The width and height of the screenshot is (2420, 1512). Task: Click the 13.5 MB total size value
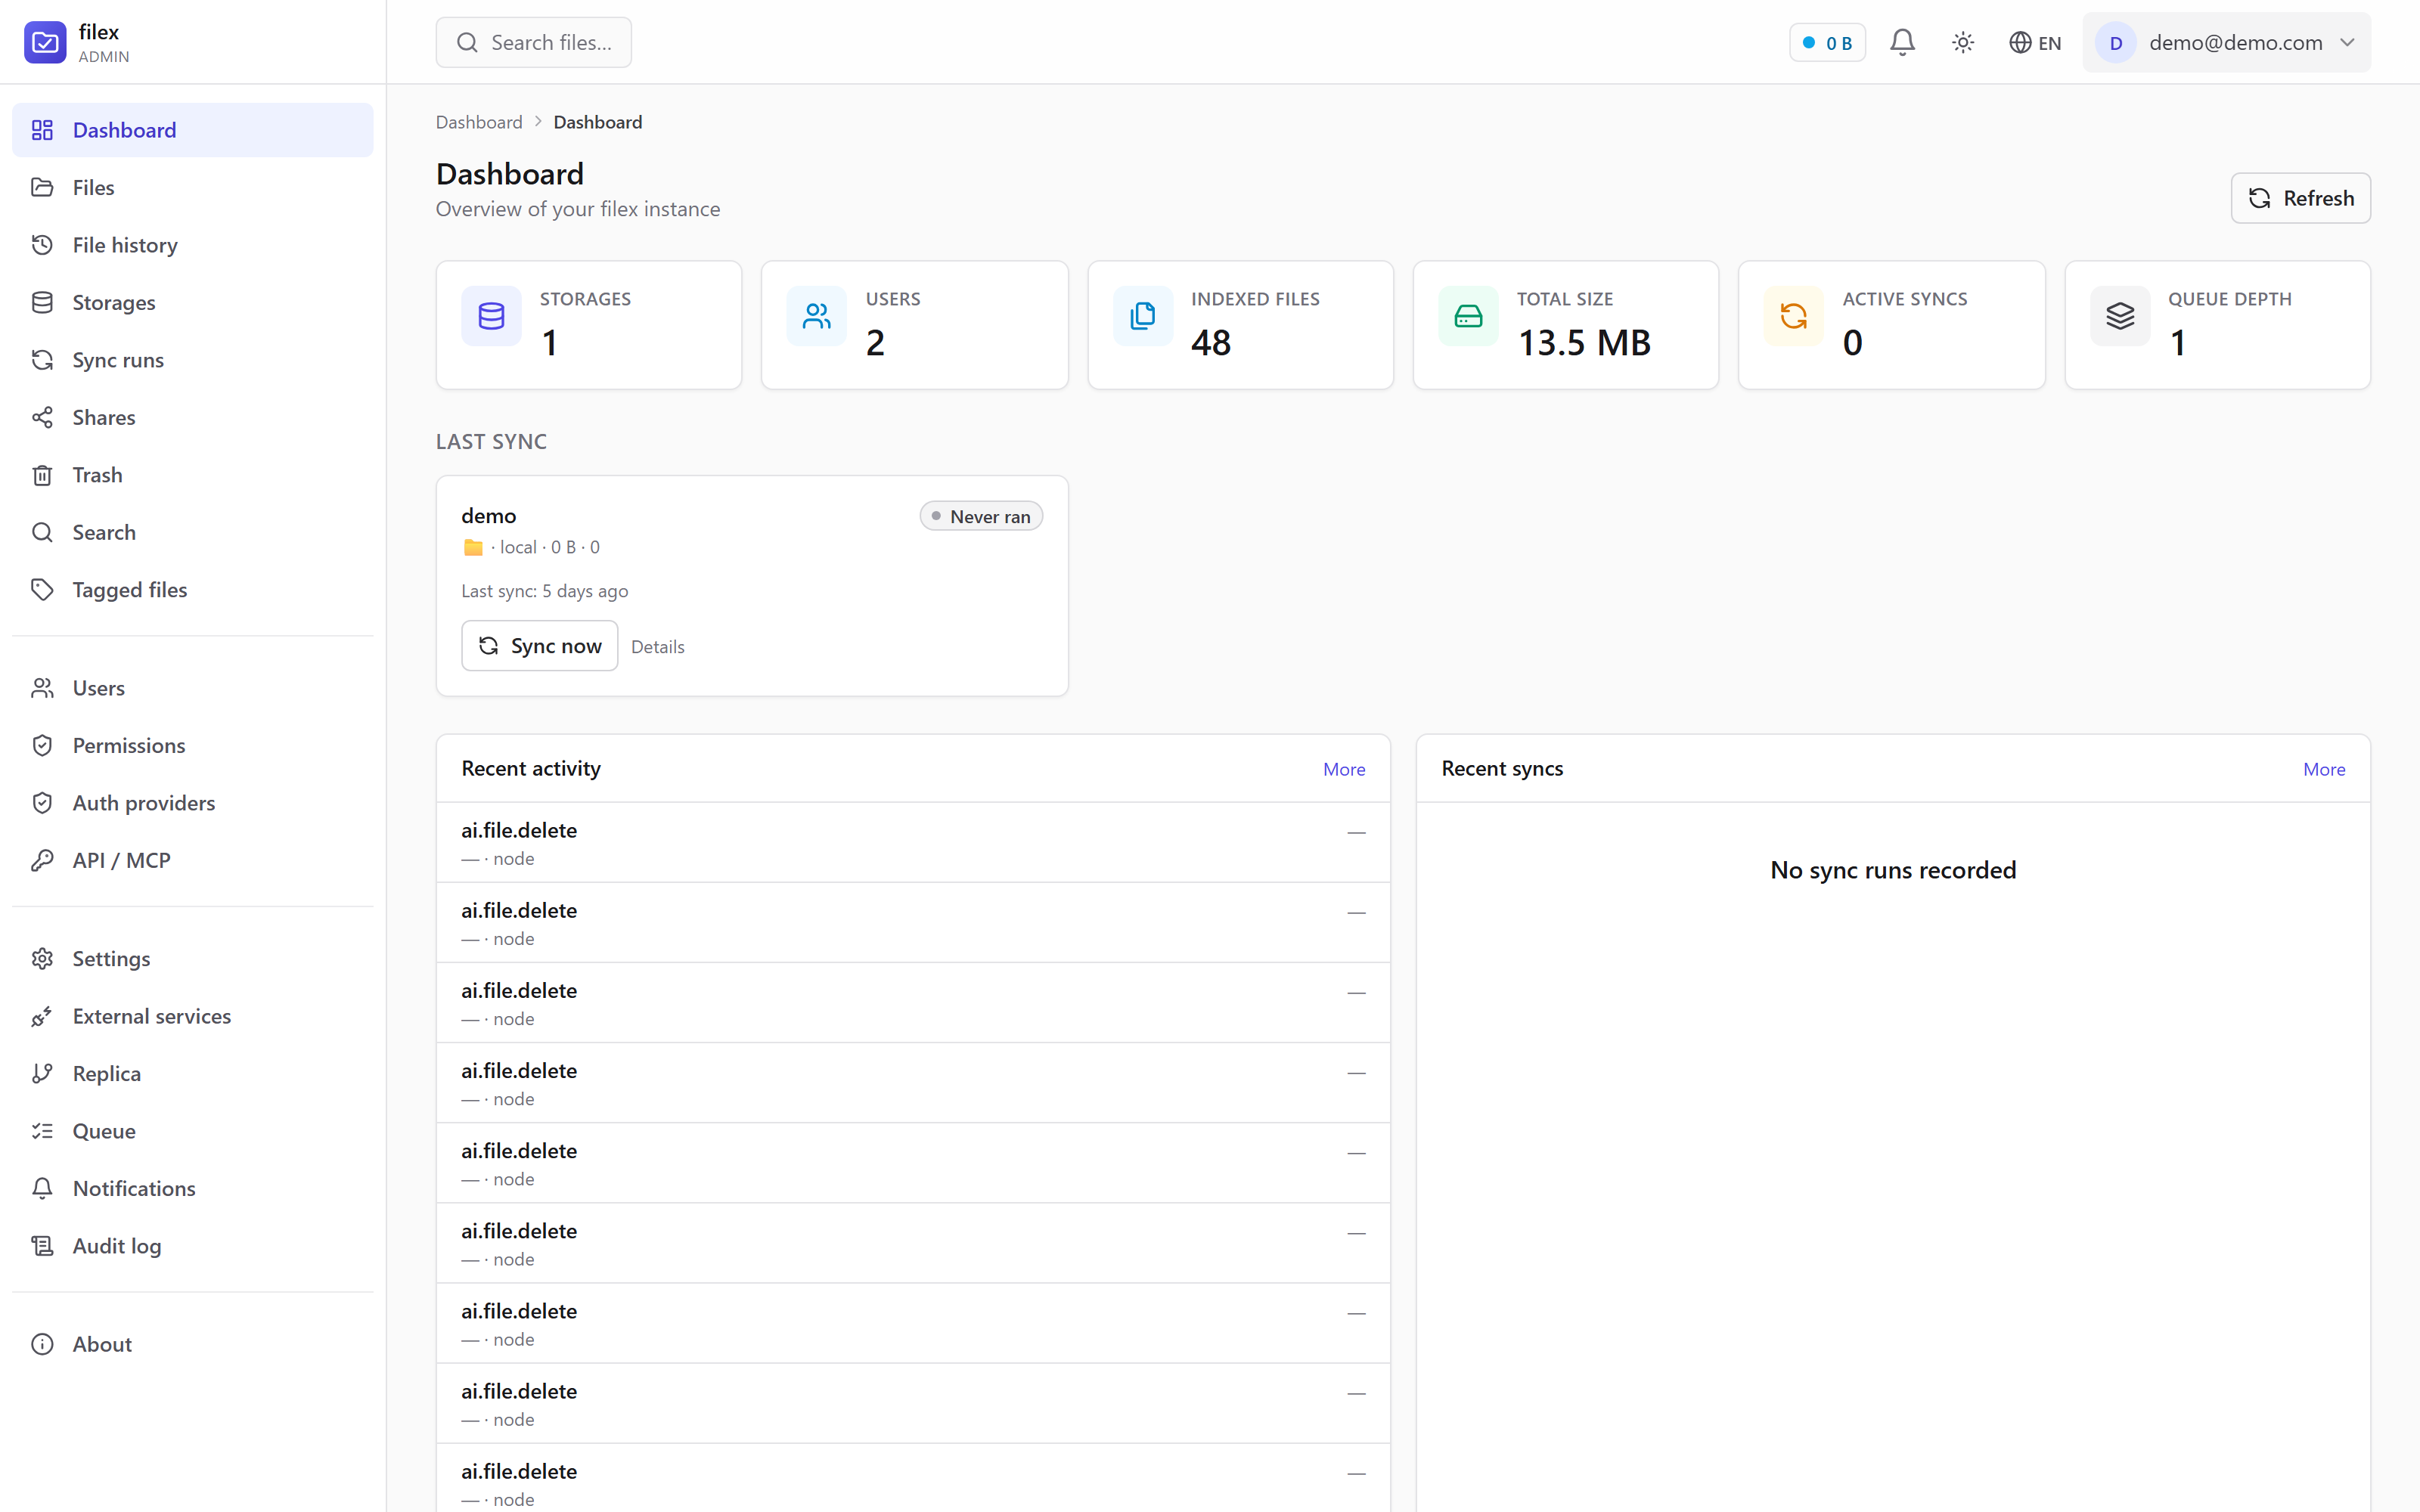1584,343
